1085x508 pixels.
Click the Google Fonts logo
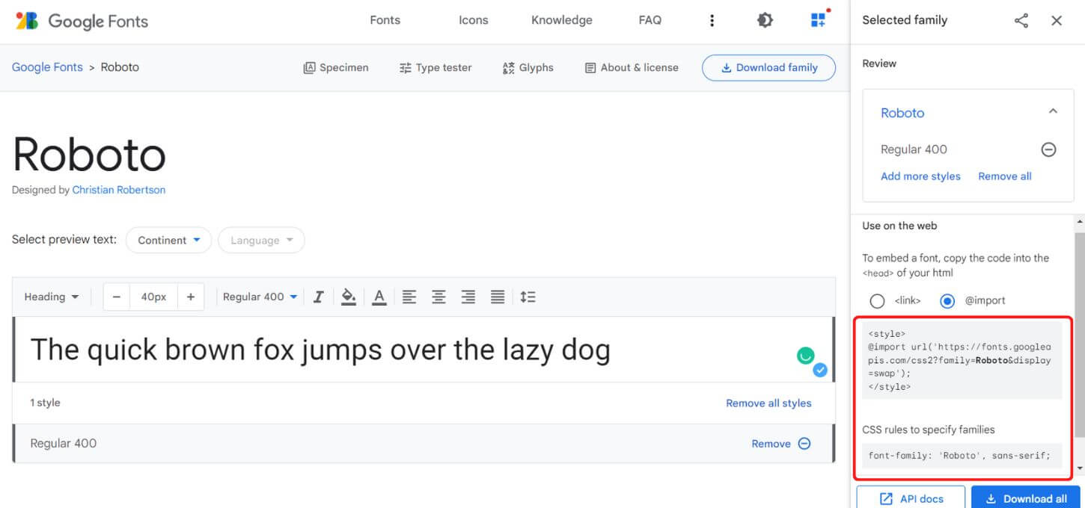(82, 21)
